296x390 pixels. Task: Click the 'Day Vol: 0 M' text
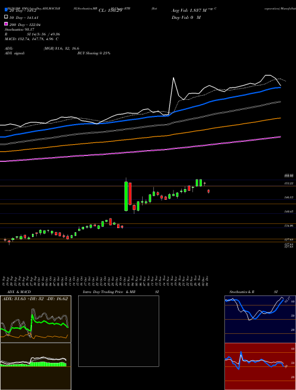coord(186,18)
